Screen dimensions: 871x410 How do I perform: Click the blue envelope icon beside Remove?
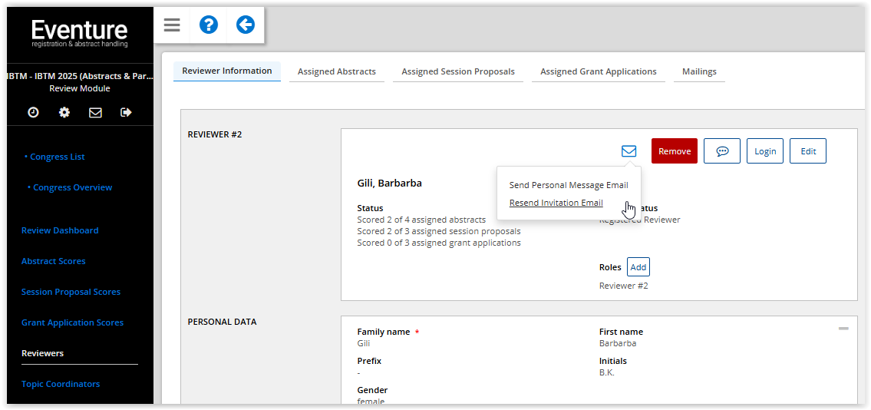pyautogui.click(x=629, y=151)
